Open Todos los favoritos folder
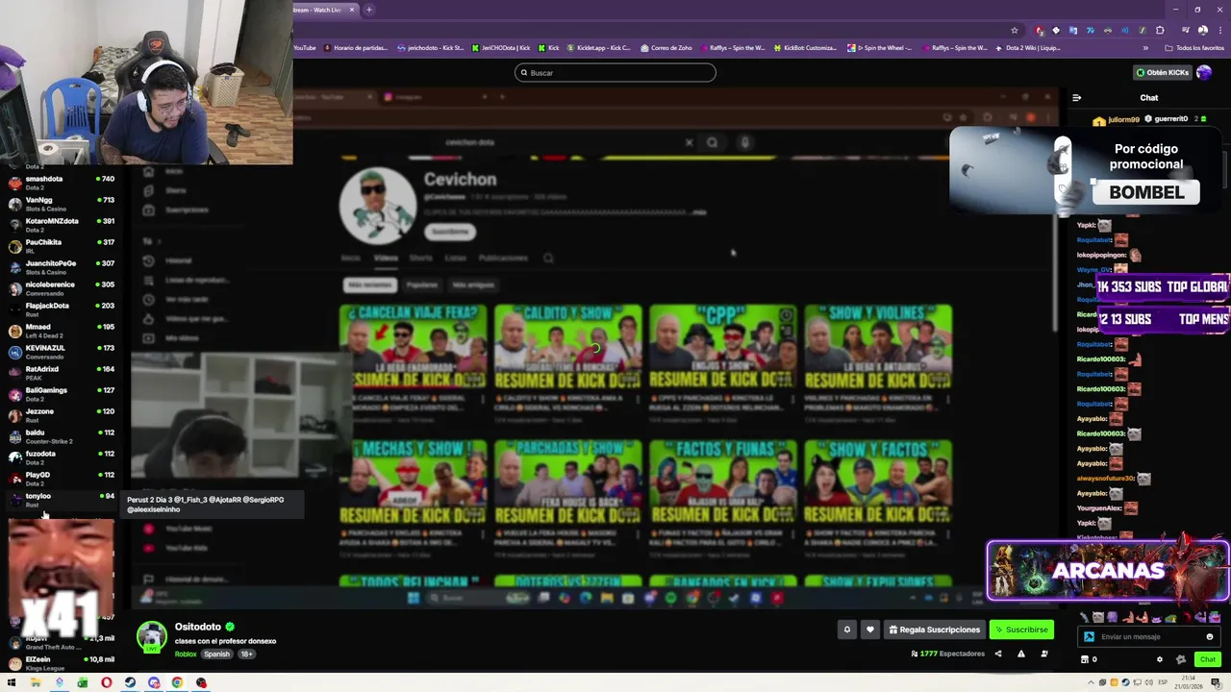Viewport: 1231px width, 692px height. [x=1194, y=47]
